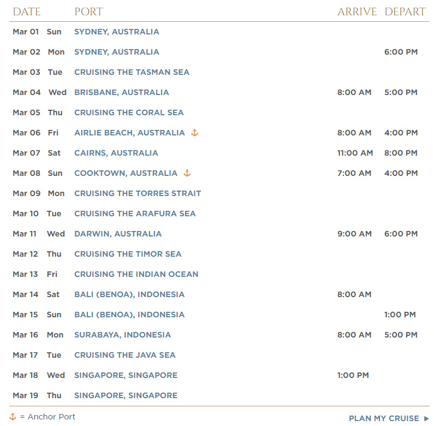Open the Surabaya, Indonesia port link

click(x=122, y=335)
